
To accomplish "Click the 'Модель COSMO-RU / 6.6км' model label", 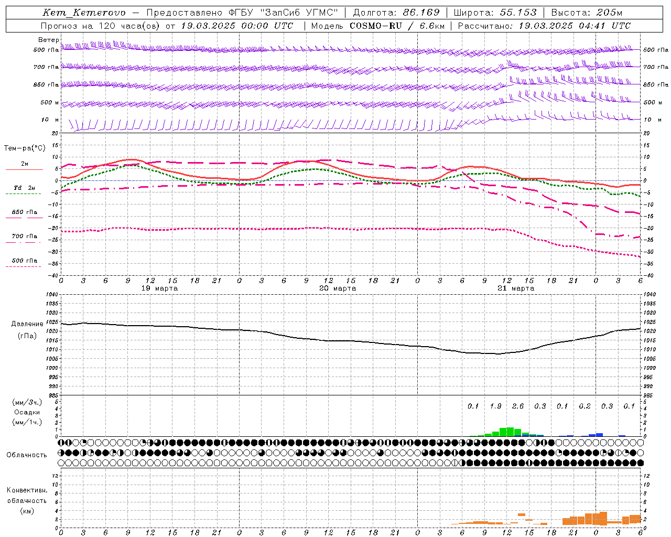I will pyautogui.click(x=378, y=26).
